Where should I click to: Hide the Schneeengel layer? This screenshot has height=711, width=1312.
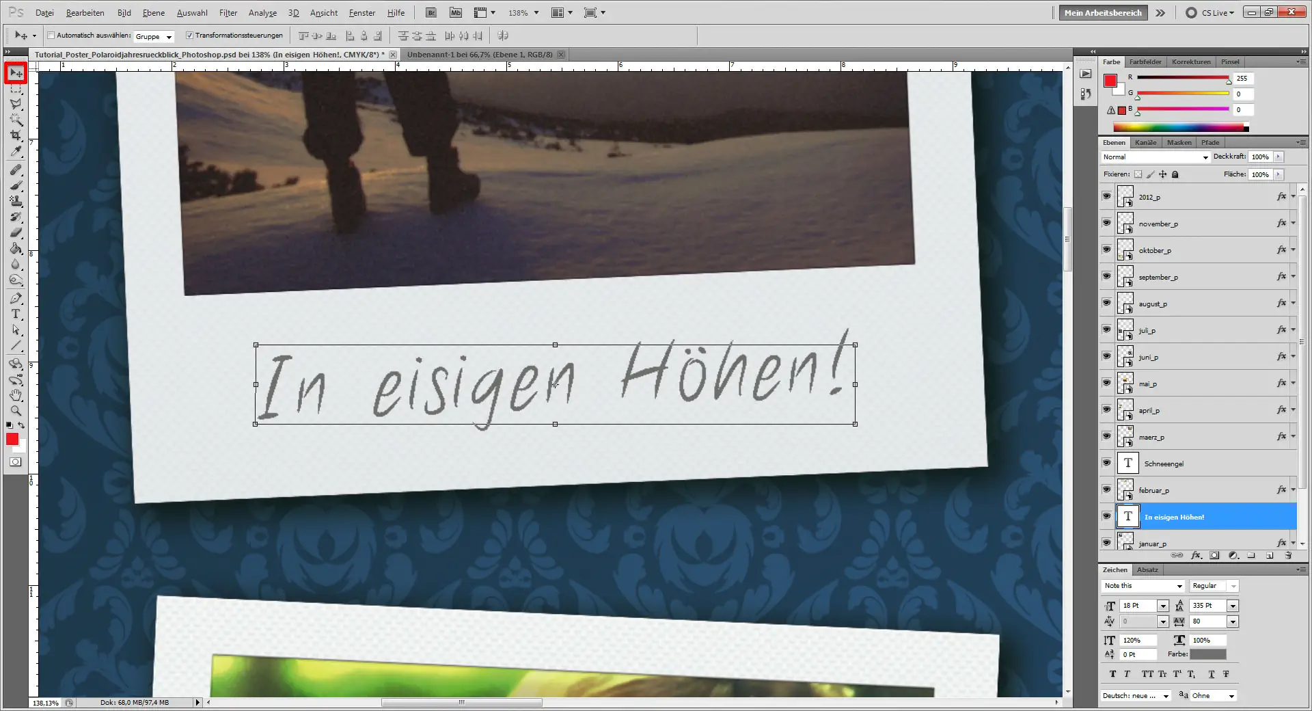(1106, 463)
